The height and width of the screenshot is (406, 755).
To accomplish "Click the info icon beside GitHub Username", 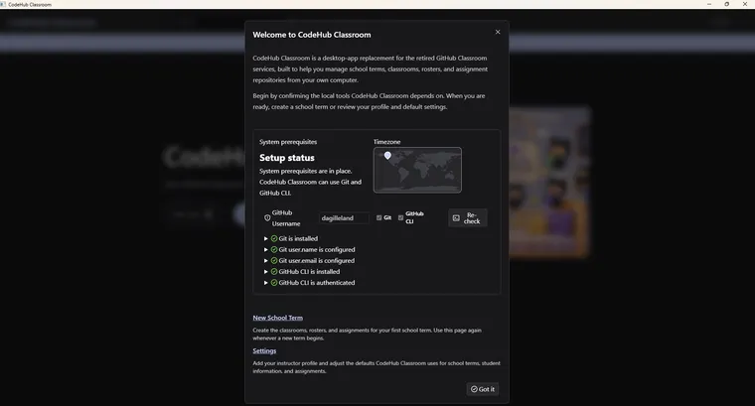I will 267,218.
